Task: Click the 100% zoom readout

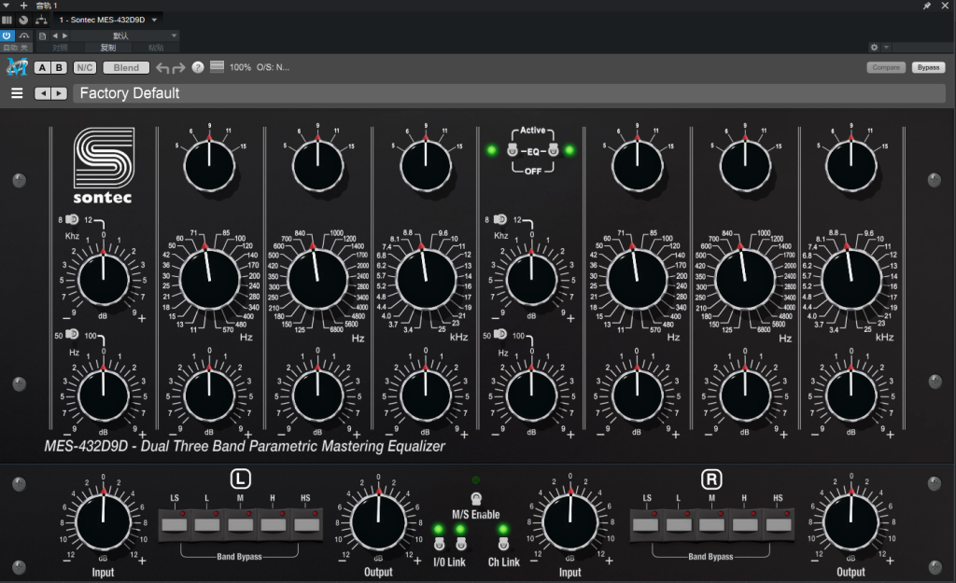Action: coord(240,67)
